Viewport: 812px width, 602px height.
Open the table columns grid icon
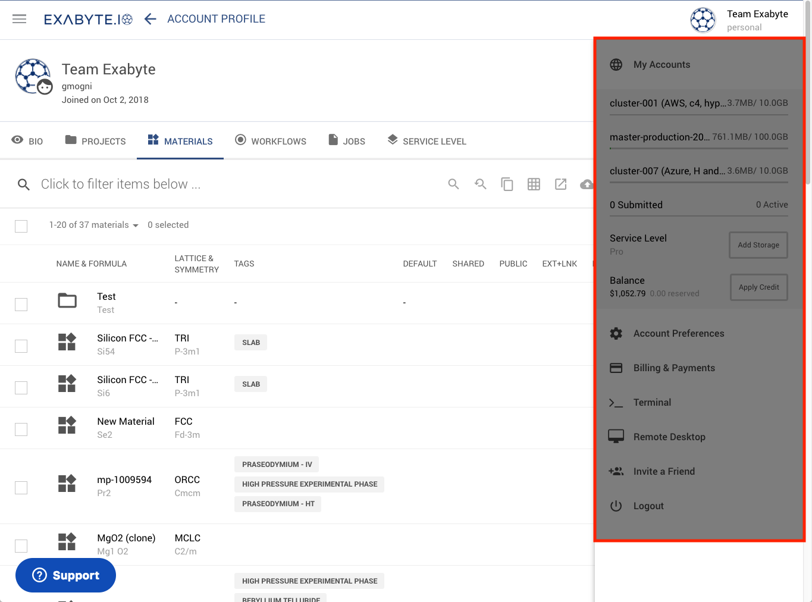pos(534,184)
